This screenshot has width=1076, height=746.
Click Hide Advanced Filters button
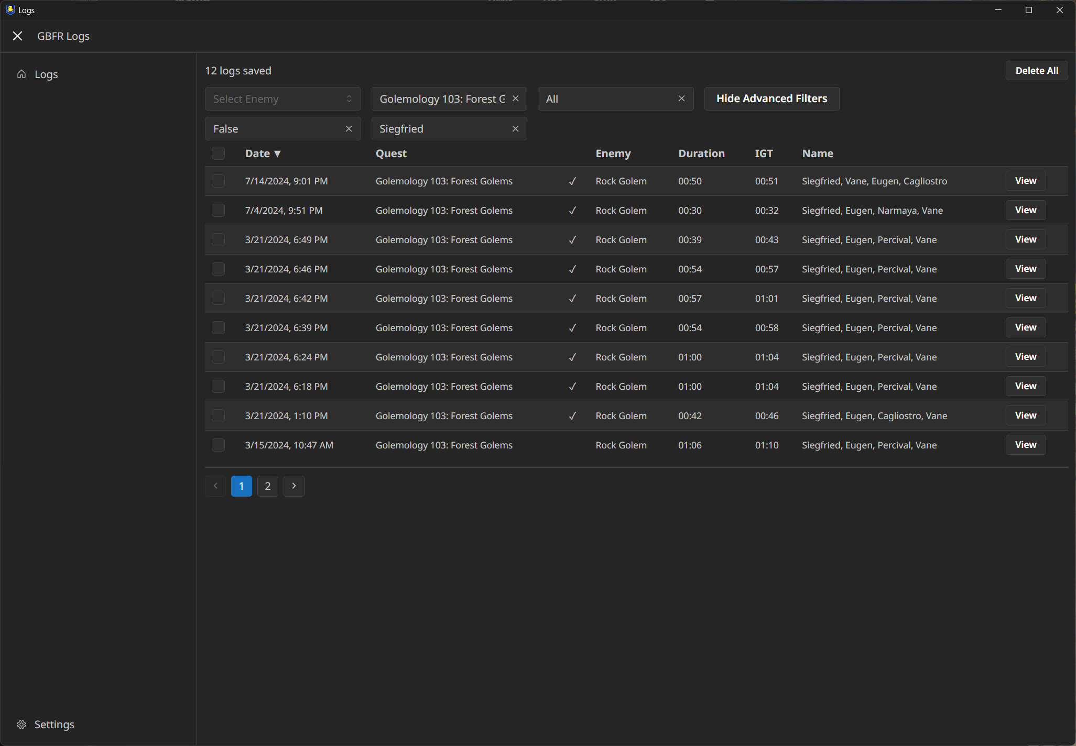(771, 99)
